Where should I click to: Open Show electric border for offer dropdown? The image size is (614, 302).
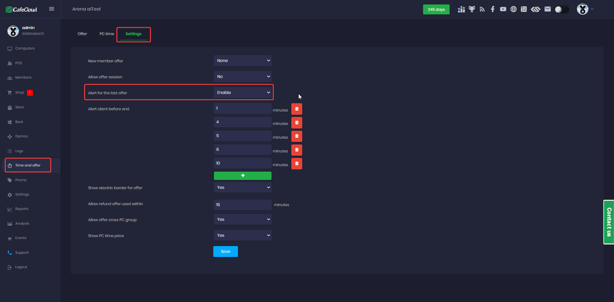pyautogui.click(x=242, y=188)
